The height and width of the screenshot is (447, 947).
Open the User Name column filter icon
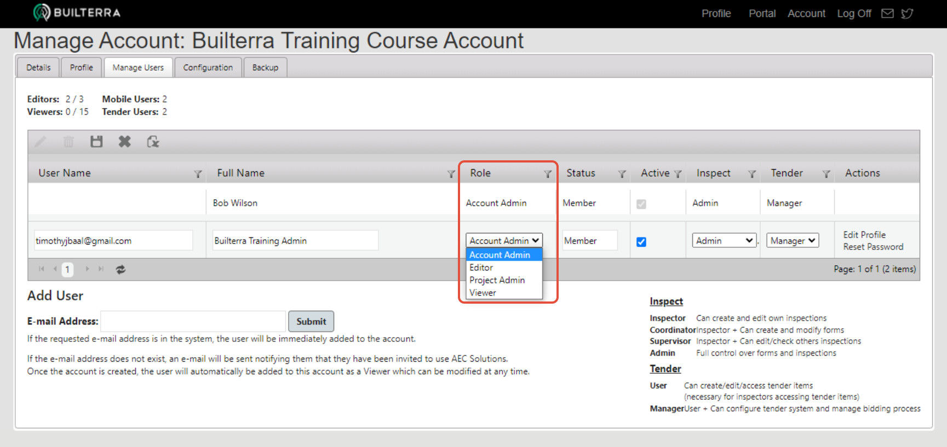198,174
